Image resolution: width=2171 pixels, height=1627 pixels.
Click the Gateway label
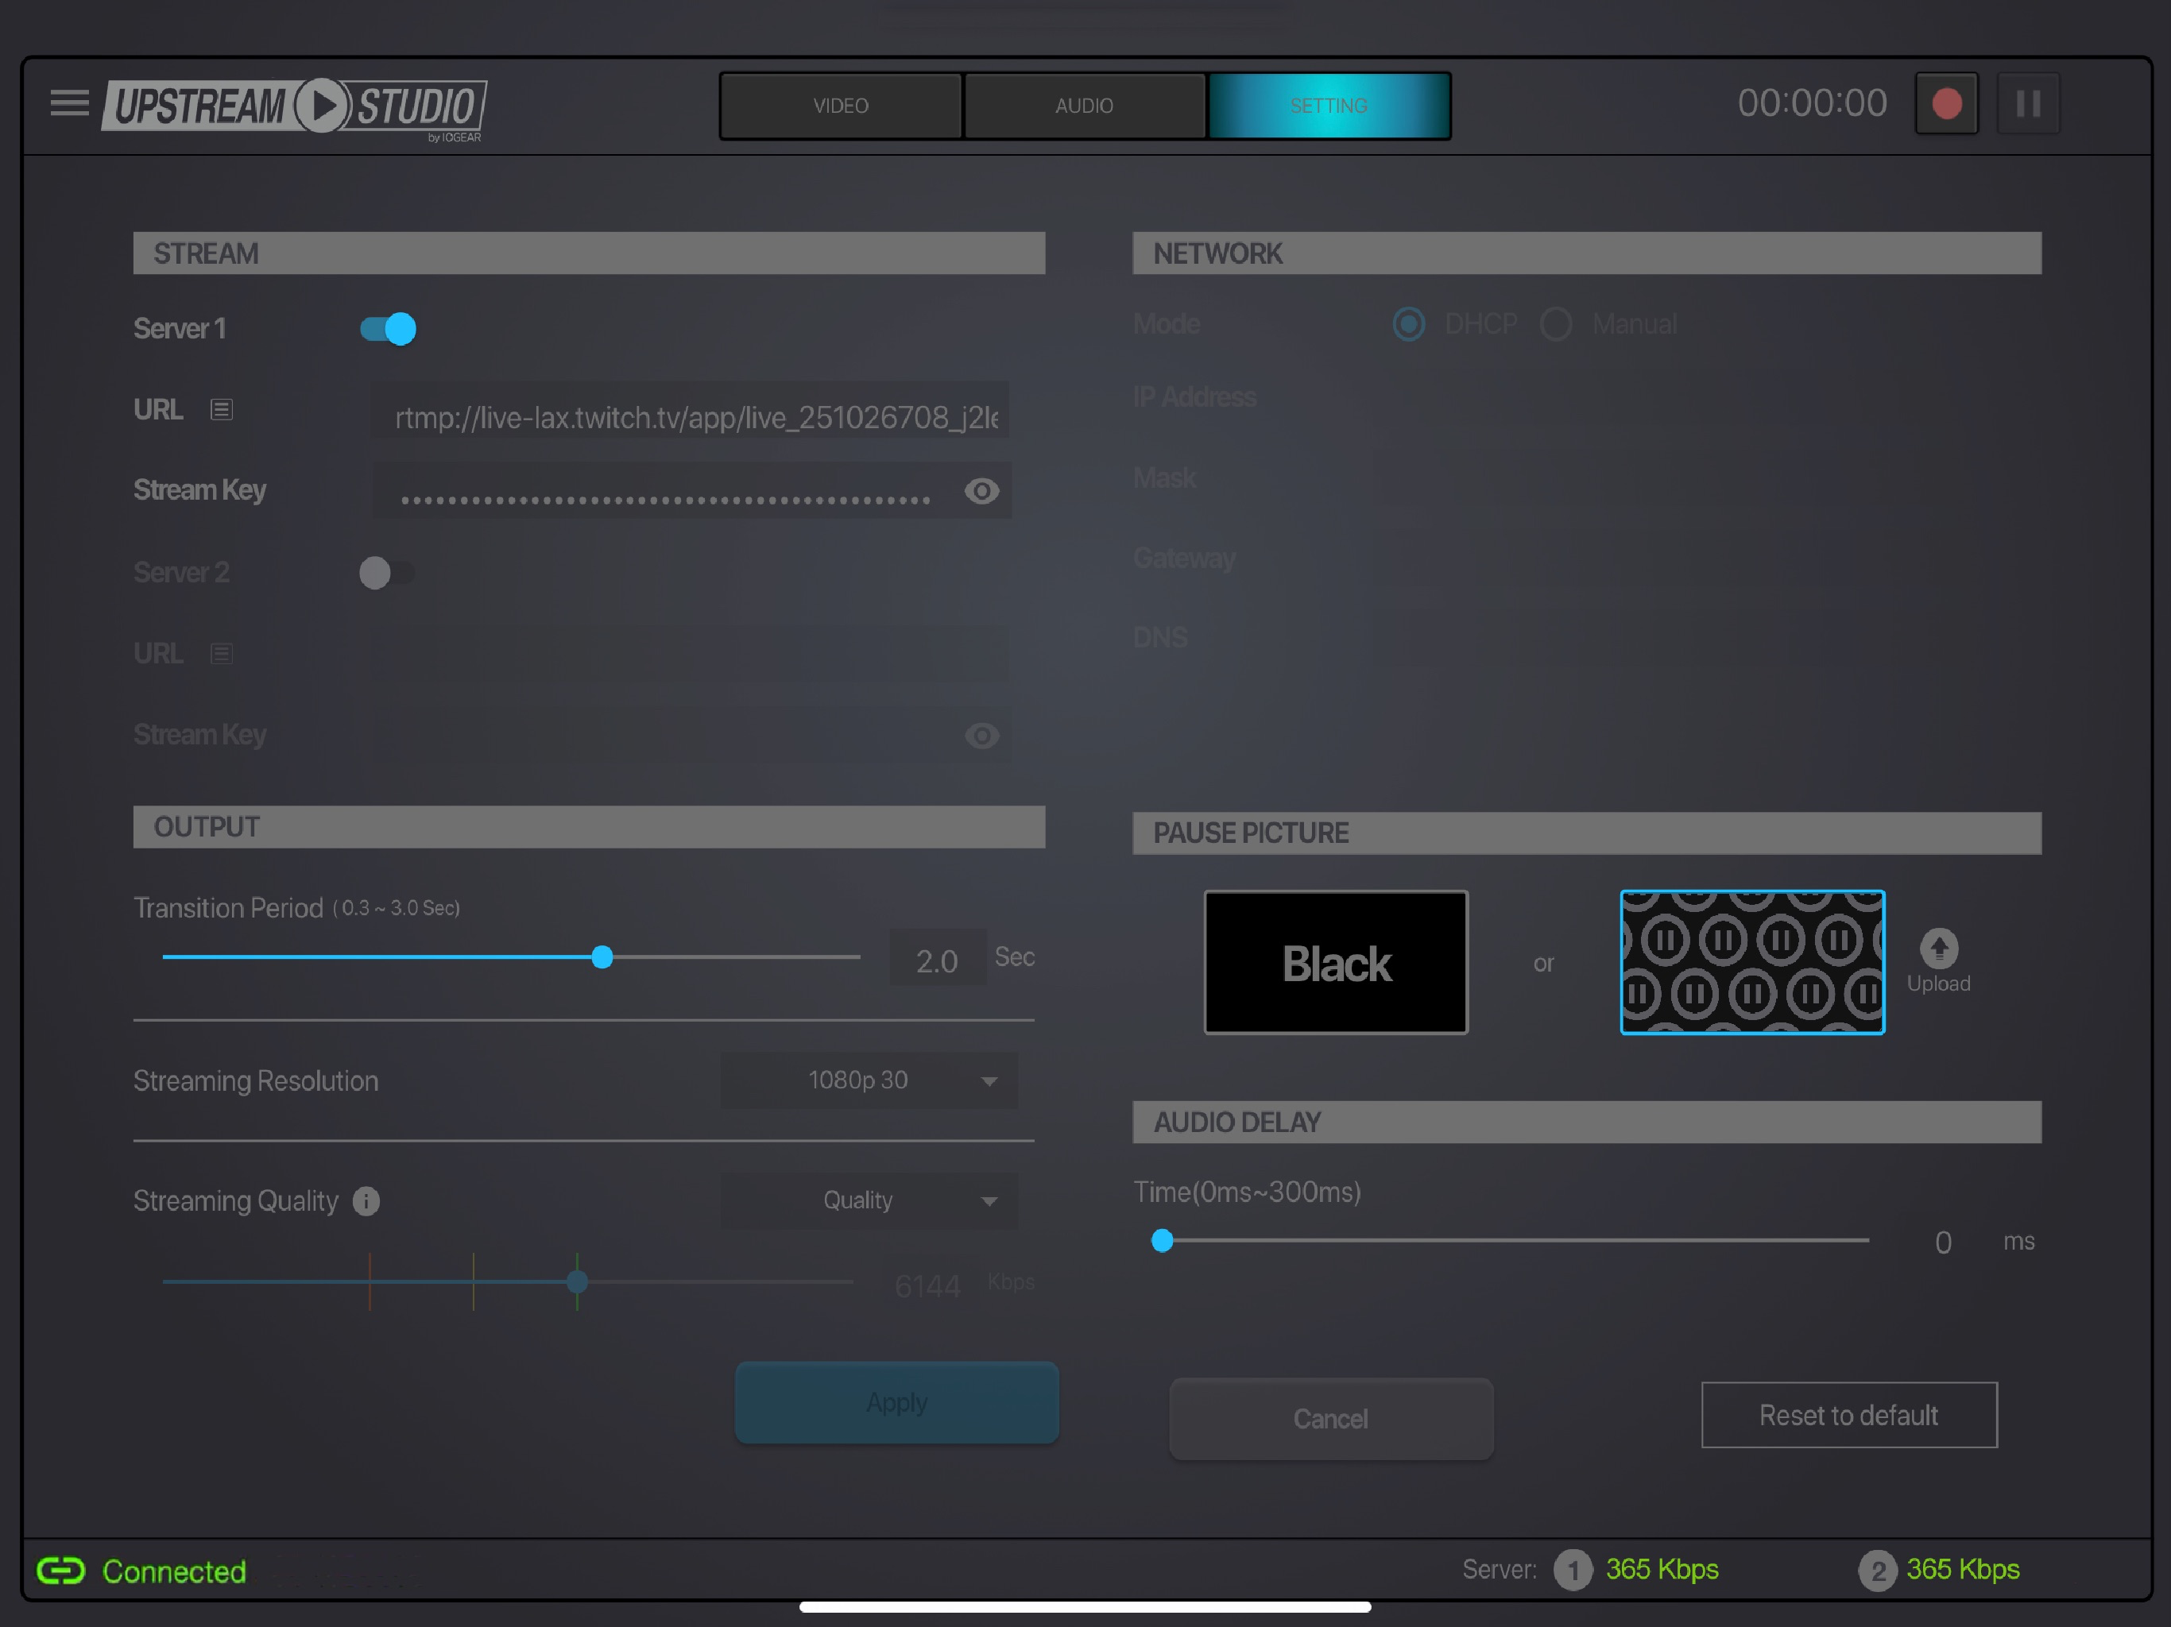(x=1184, y=558)
